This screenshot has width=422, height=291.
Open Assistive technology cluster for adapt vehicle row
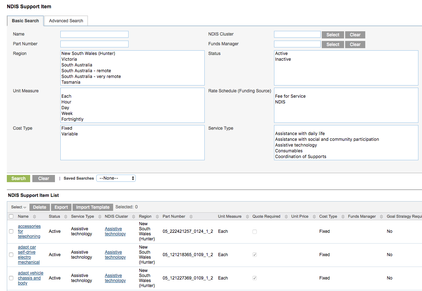pyautogui.click(x=115, y=278)
